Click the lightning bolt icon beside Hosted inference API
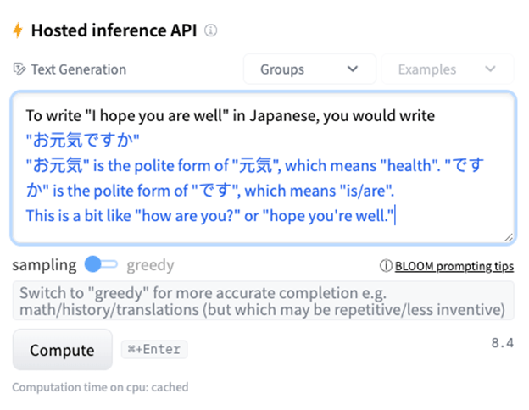Image resolution: width=529 pixels, height=410 pixels. [x=18, y=30]
